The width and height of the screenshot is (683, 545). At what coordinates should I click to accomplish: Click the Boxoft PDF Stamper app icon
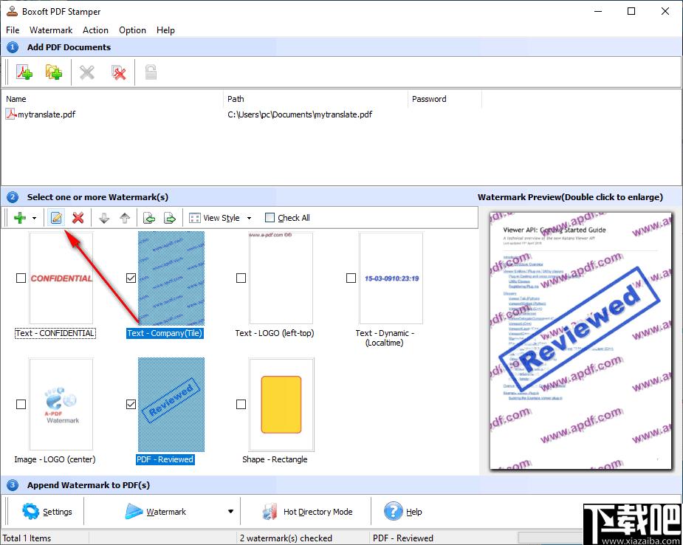pos(12,11)
